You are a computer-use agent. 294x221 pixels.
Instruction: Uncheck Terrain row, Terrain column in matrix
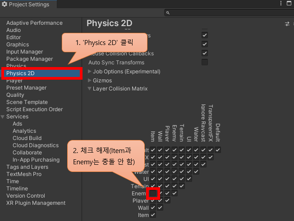pyautogui.click(x=182, y=186)
